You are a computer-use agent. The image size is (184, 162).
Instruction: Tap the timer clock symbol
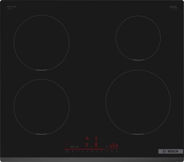[x=107, y=147]
